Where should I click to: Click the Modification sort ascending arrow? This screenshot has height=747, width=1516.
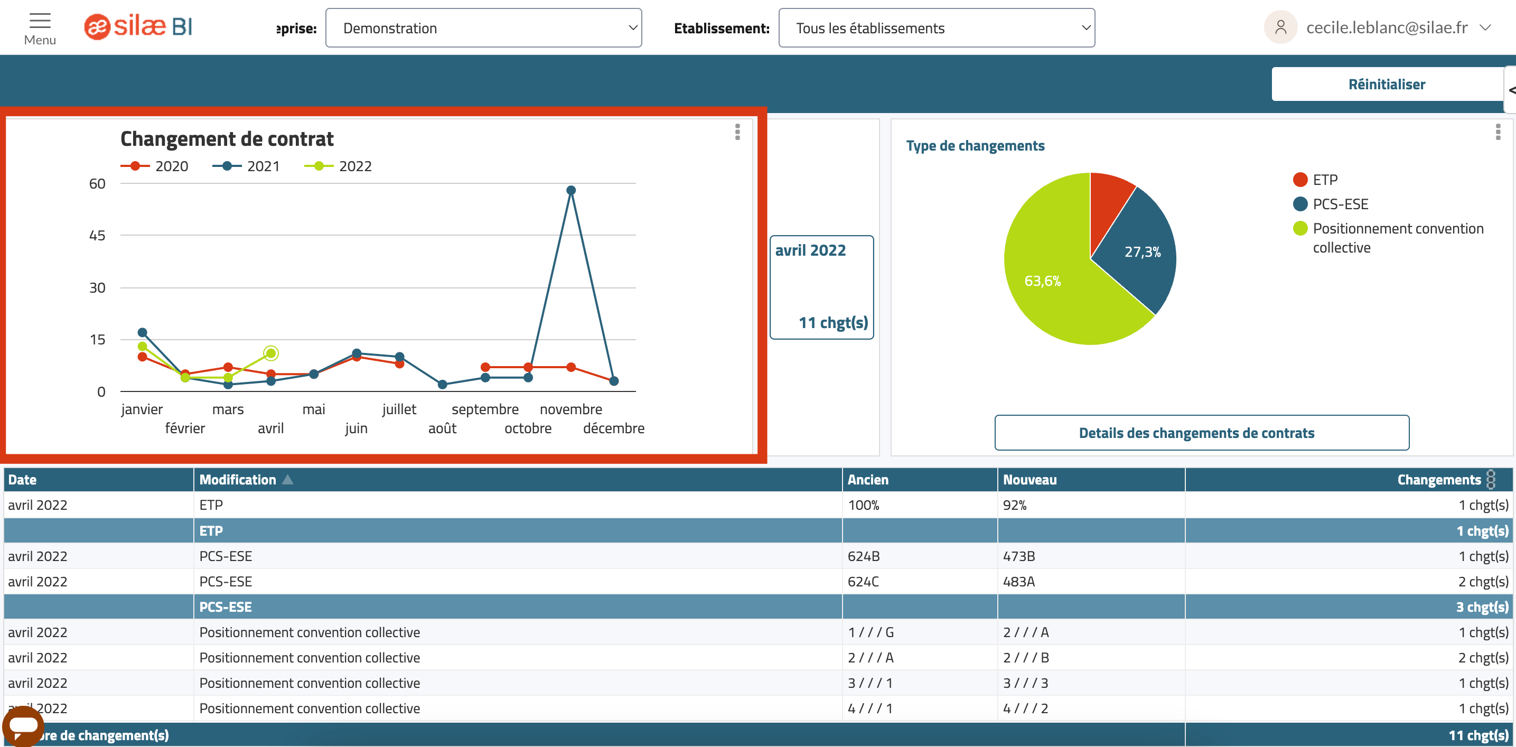(287, 479)
